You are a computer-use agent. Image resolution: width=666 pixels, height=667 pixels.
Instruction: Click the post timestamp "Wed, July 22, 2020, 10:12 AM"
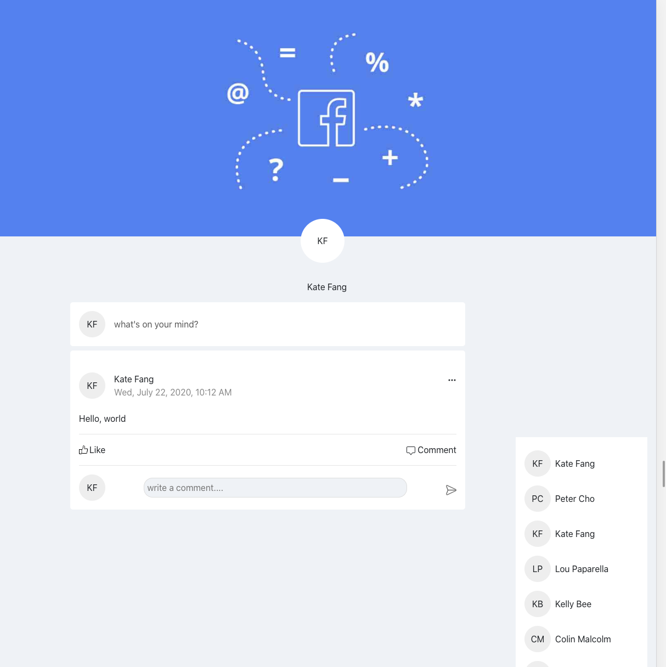173,392
